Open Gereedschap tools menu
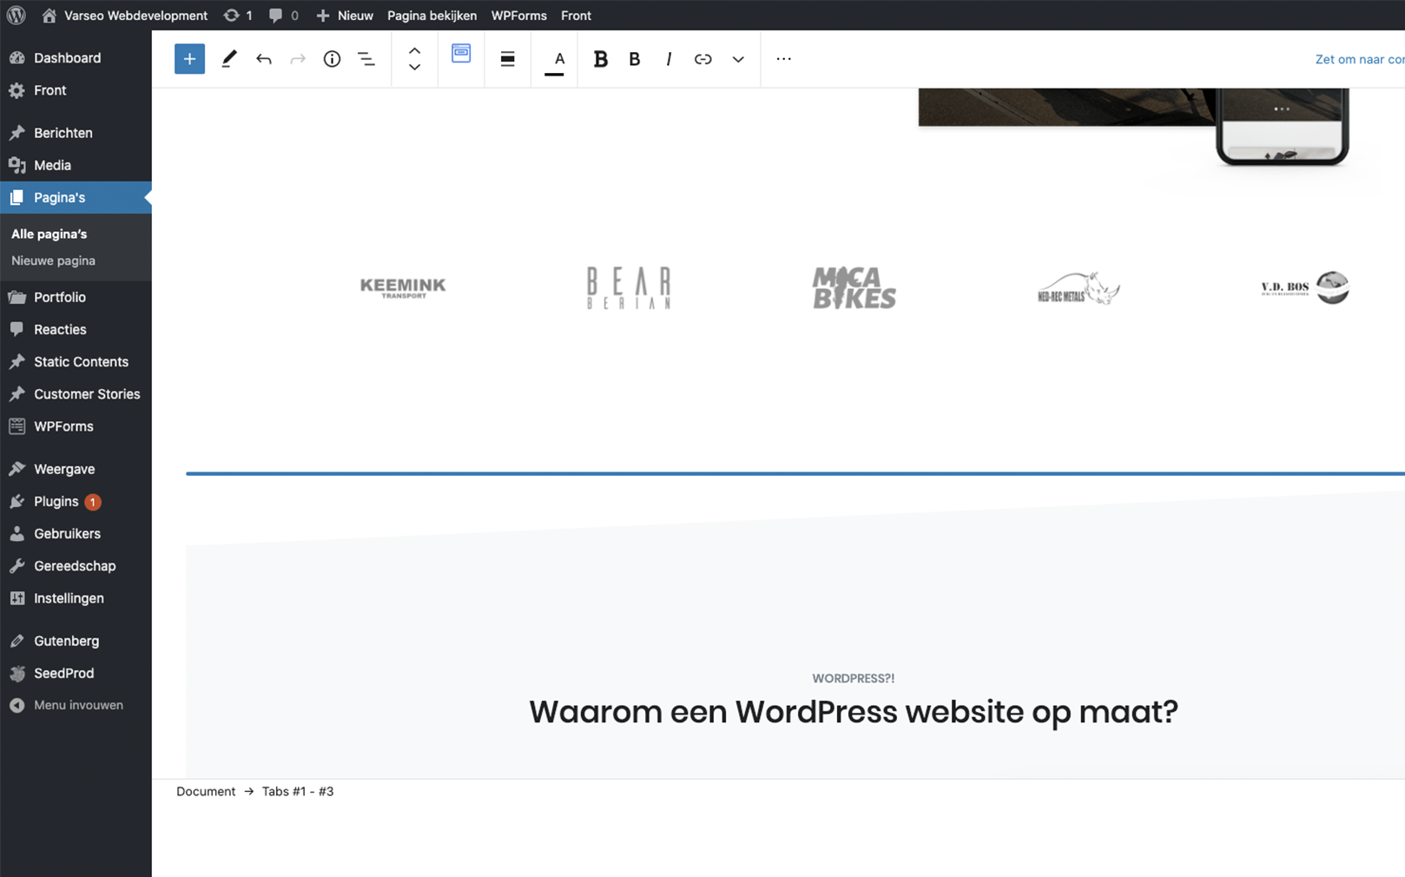 tap(76, 565)
